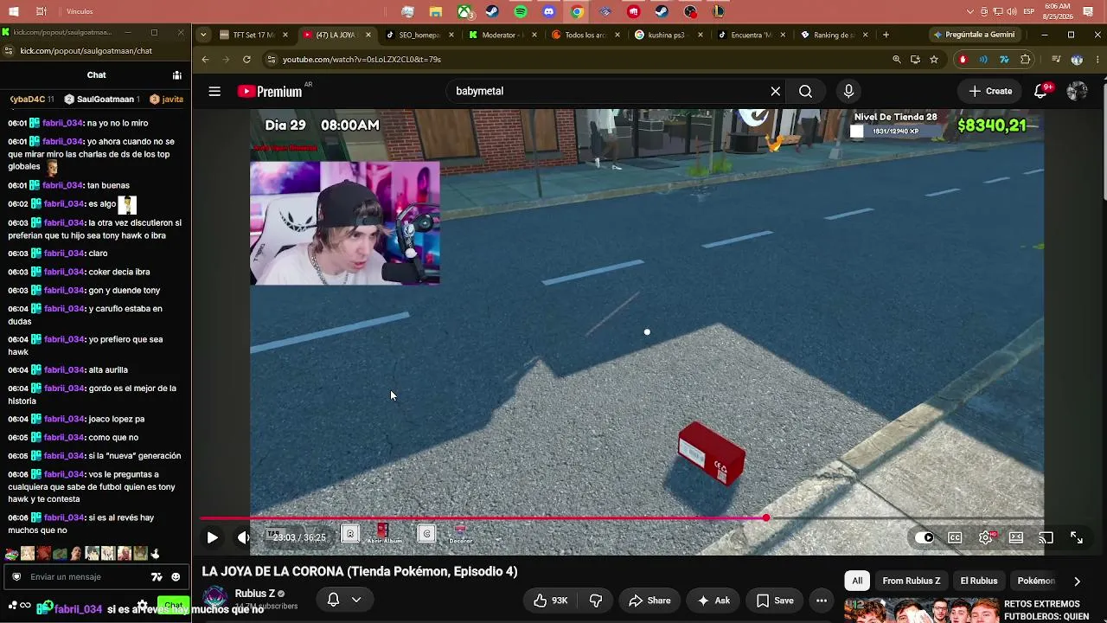Open the chat users icon in Kick popout
Image resolution: width=1107 pixels, height=623 pixels.
click(176, 75)
